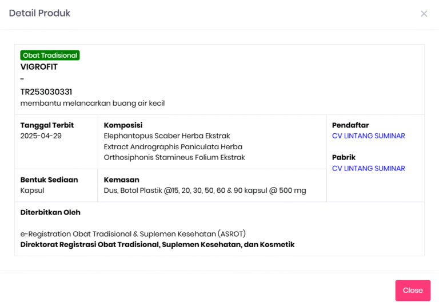
Task: Dismiss dialog with the X icon
Action: [x=424, y=14]
